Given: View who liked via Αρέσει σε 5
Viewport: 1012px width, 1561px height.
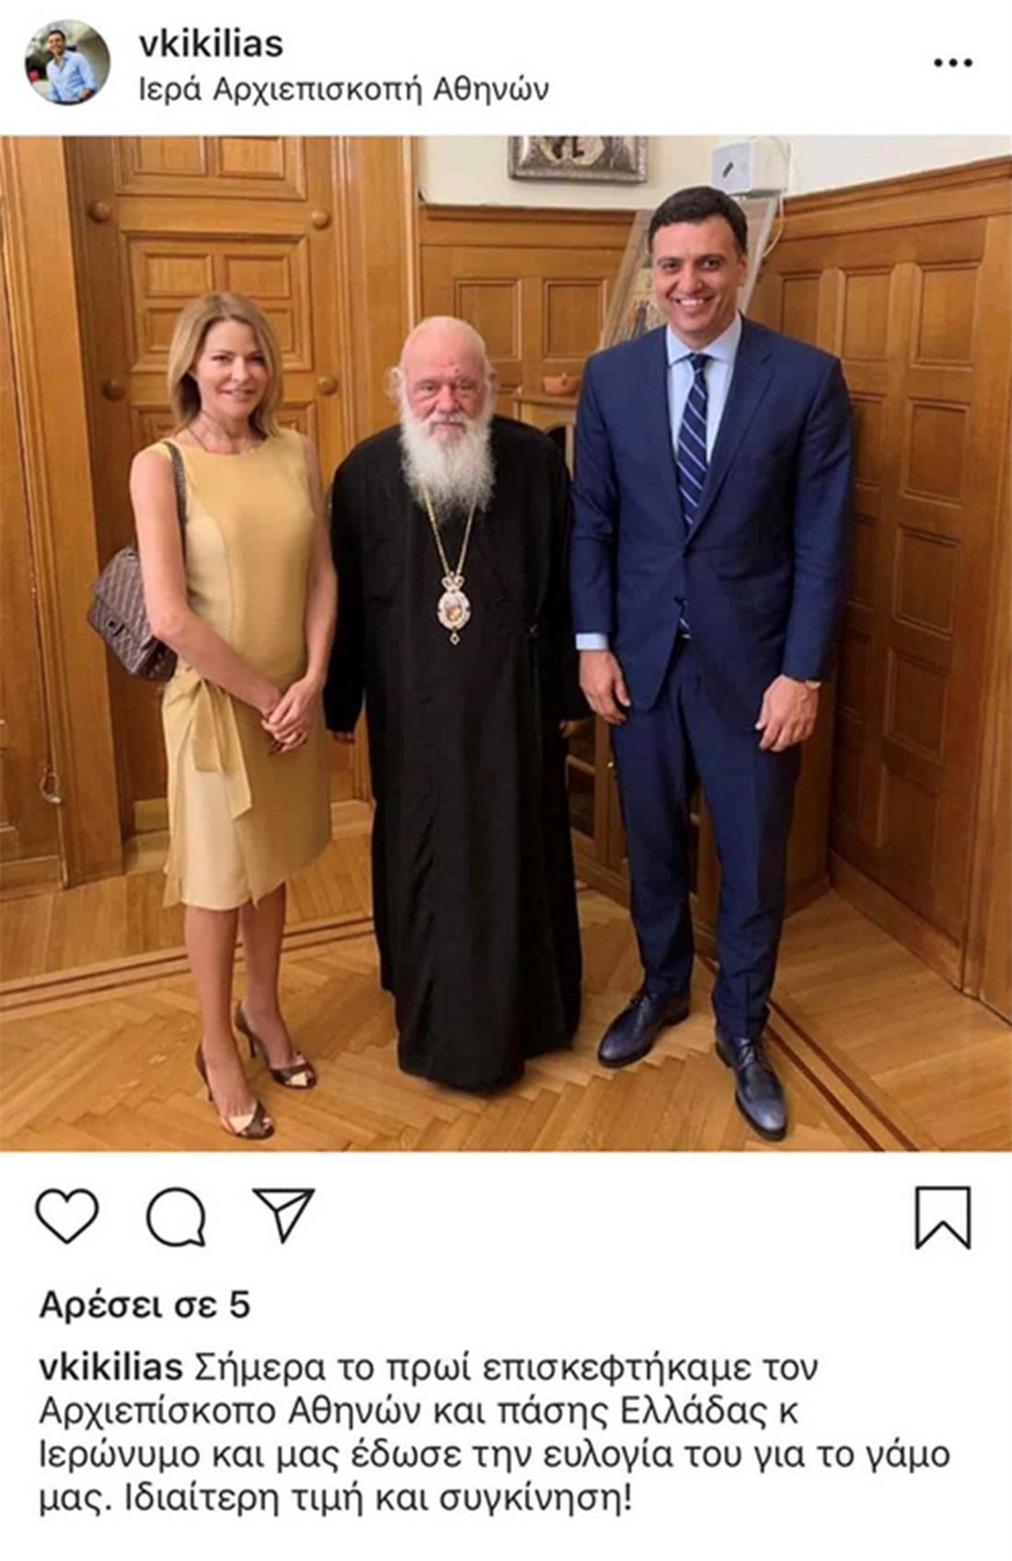Looking at the screenshot, I should (x=145, y=1305).
